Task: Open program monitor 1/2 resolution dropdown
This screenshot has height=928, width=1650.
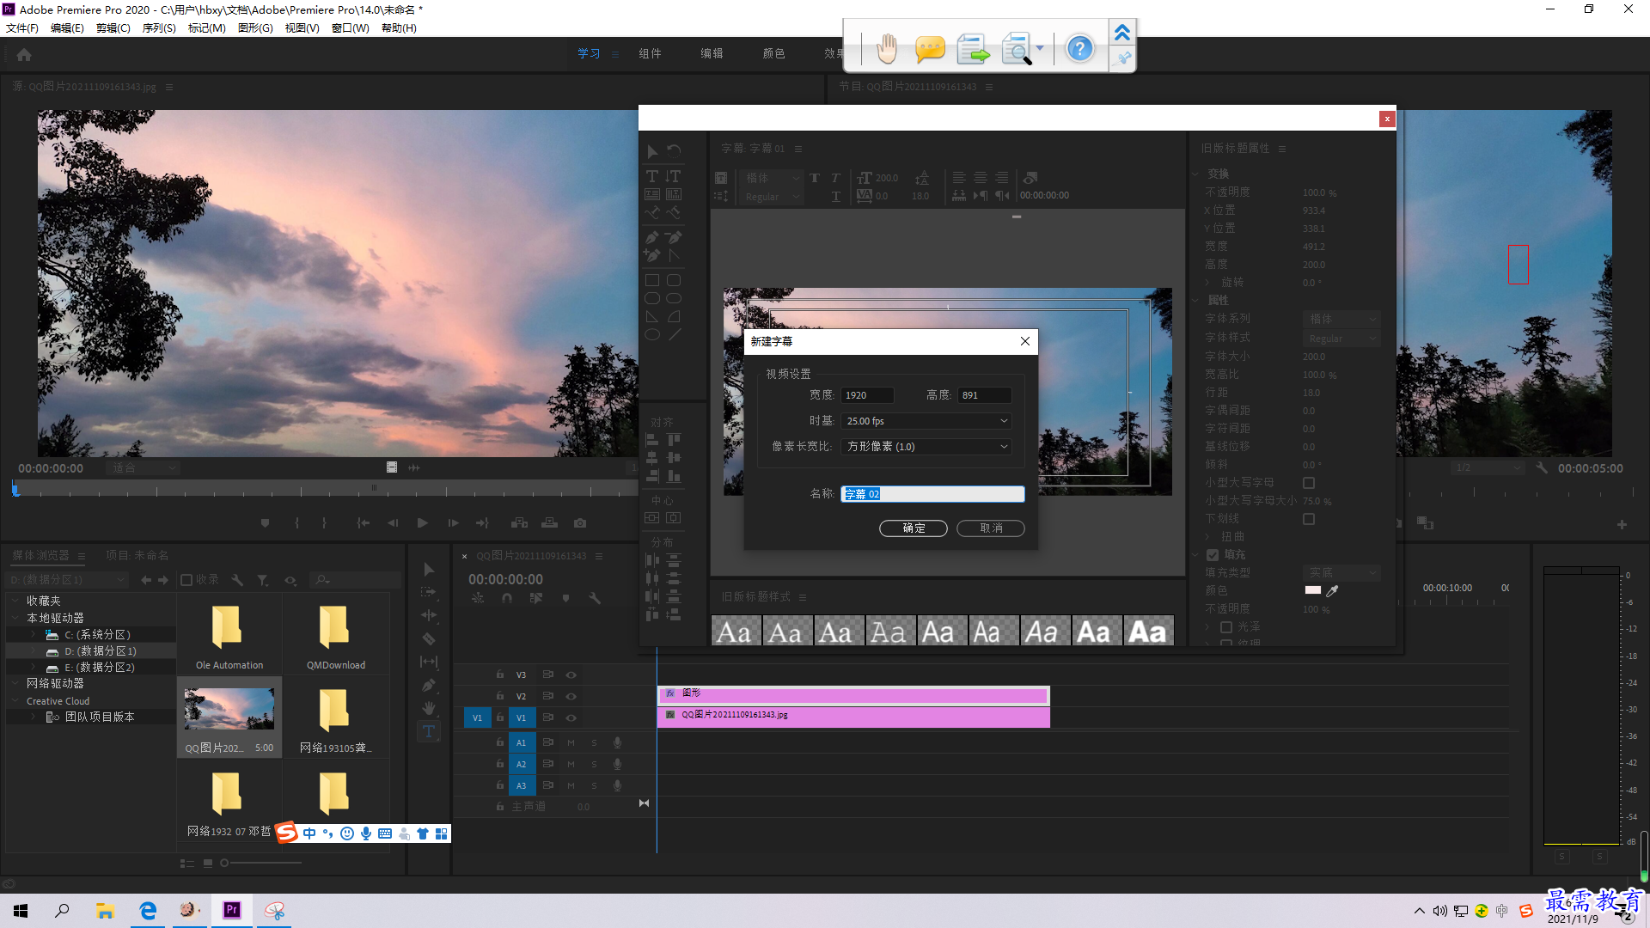Action: 1488,468
